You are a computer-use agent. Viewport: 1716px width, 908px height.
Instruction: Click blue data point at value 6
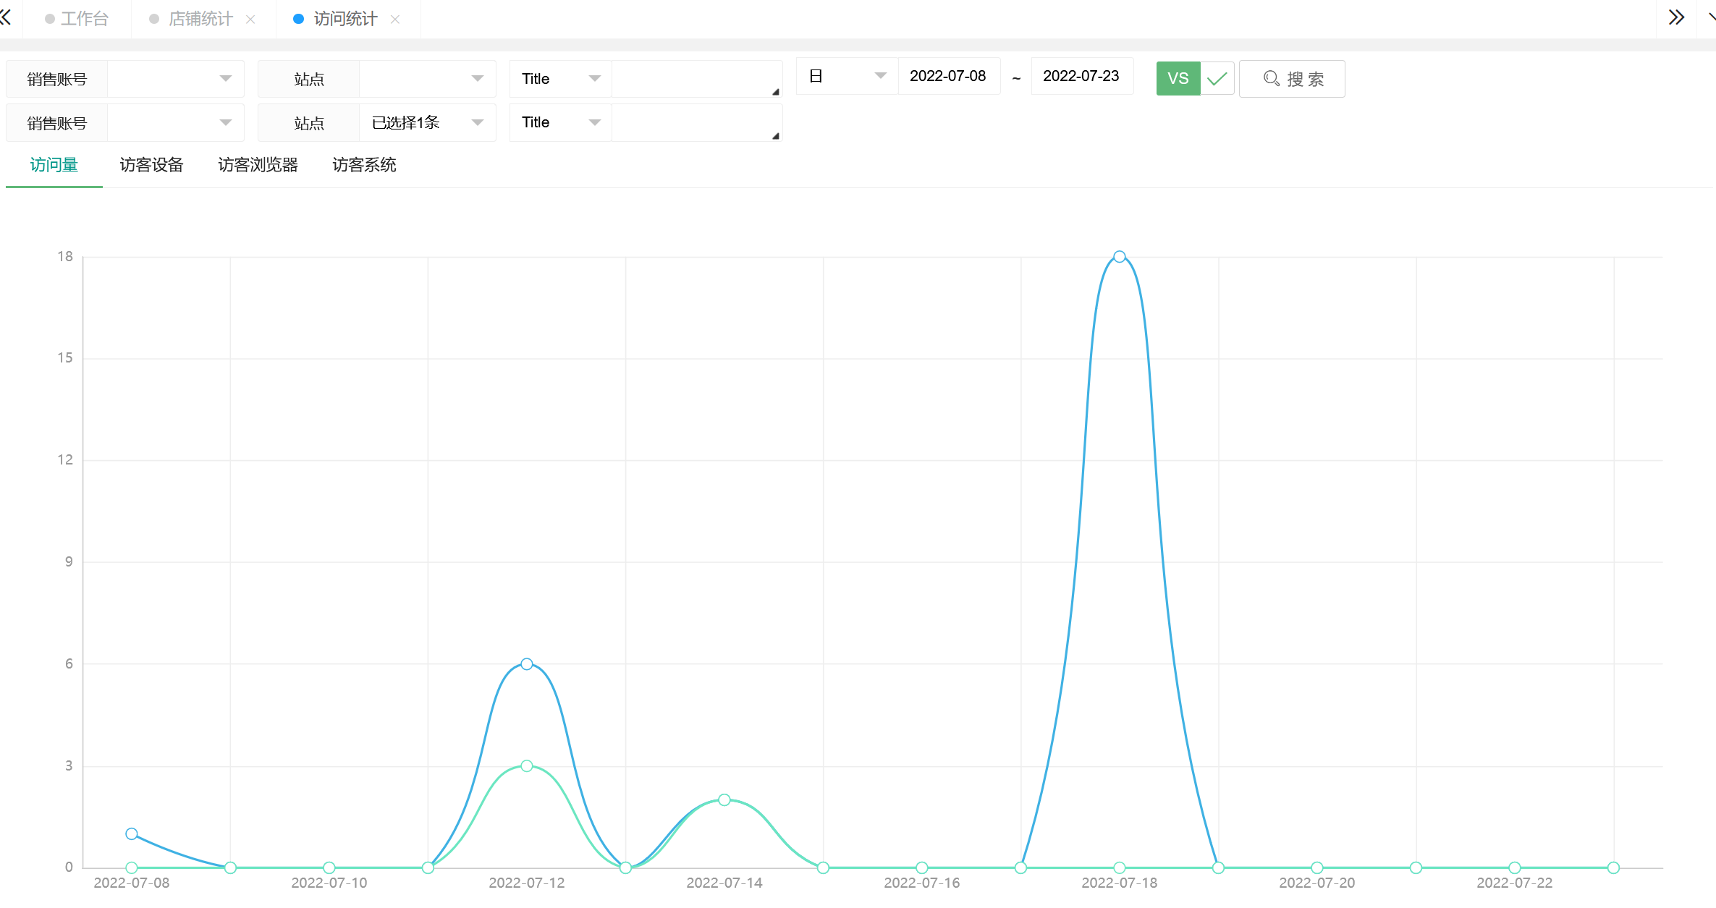[527, 664]
